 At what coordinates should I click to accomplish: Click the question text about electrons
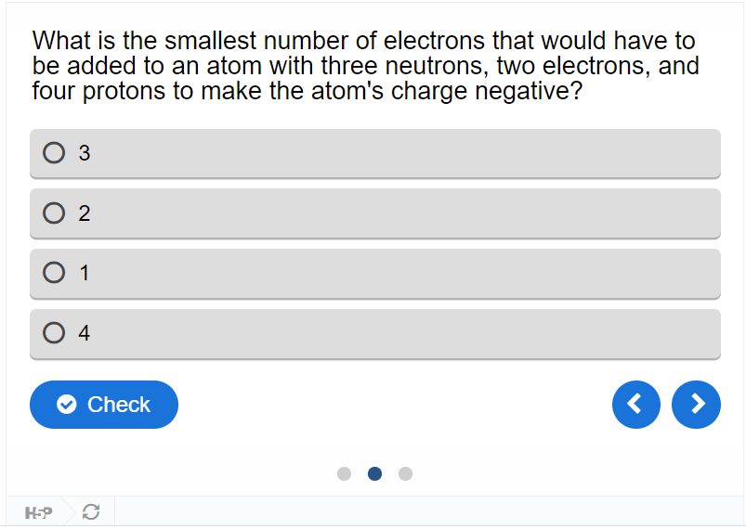tap(365, 66)
